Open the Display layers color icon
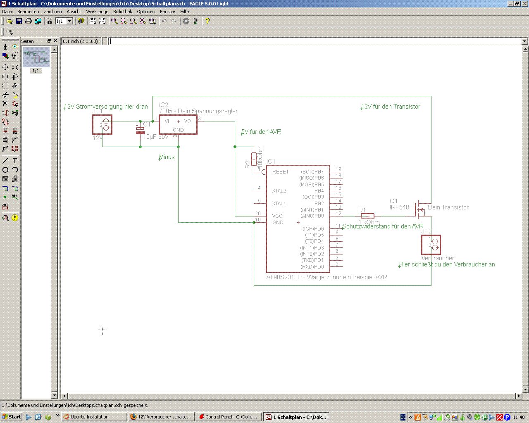 (5, 56)
